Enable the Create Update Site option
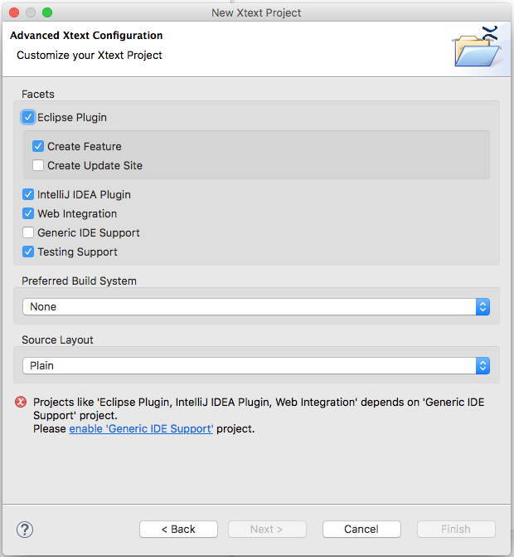Screen dimensions: 514x557 [38, 165]
